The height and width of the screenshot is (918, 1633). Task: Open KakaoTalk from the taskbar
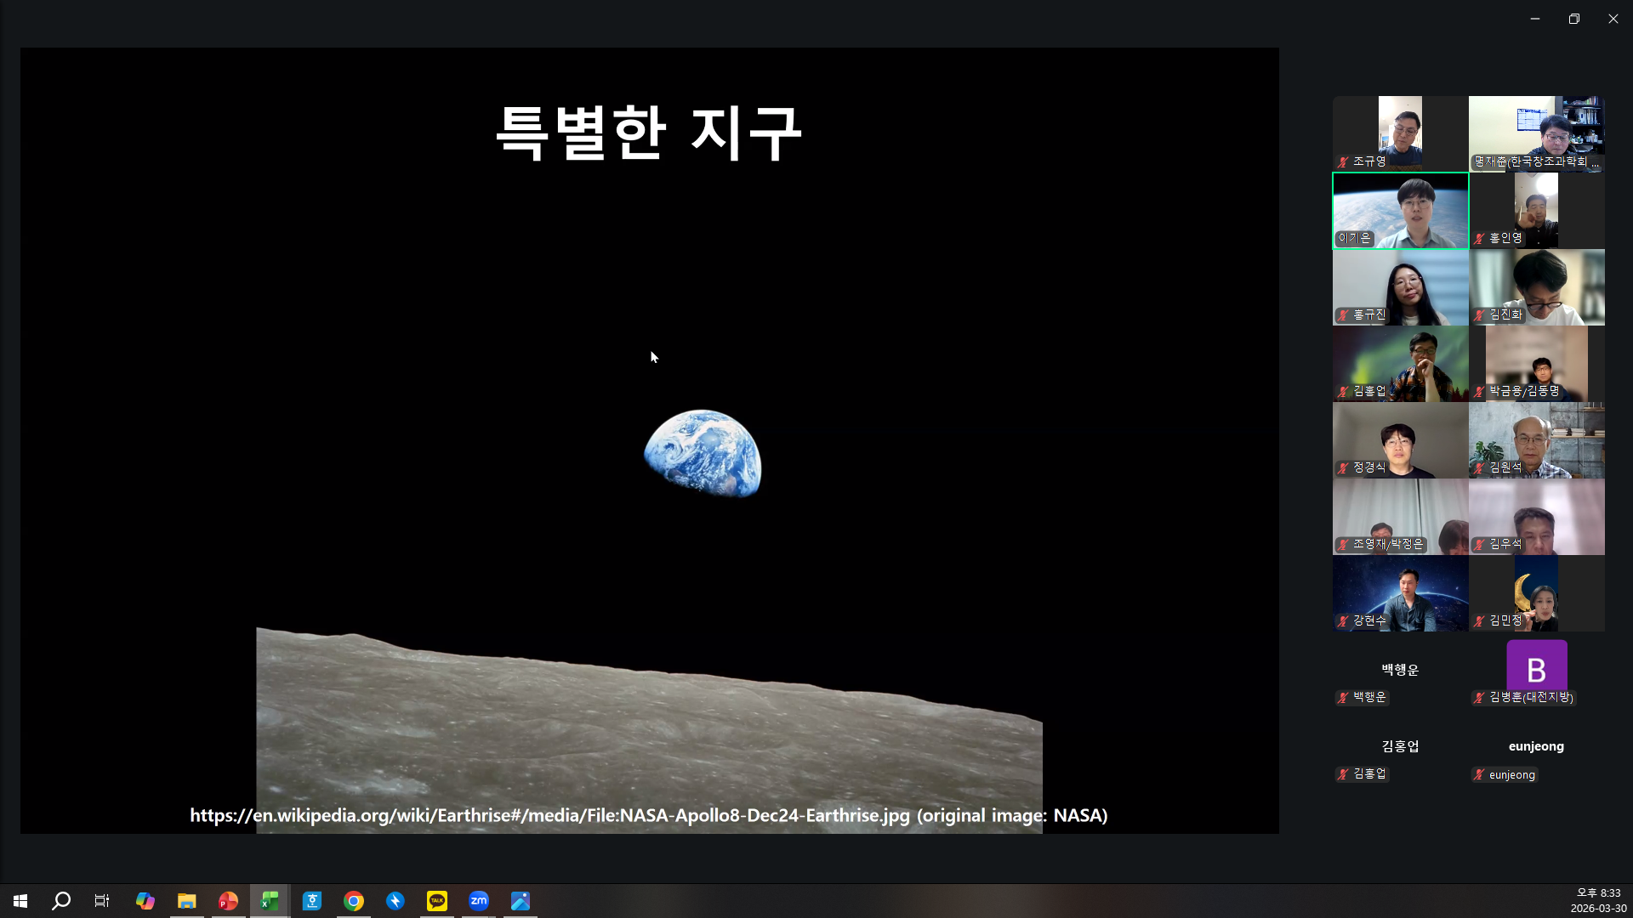click(x=437, y=901)
